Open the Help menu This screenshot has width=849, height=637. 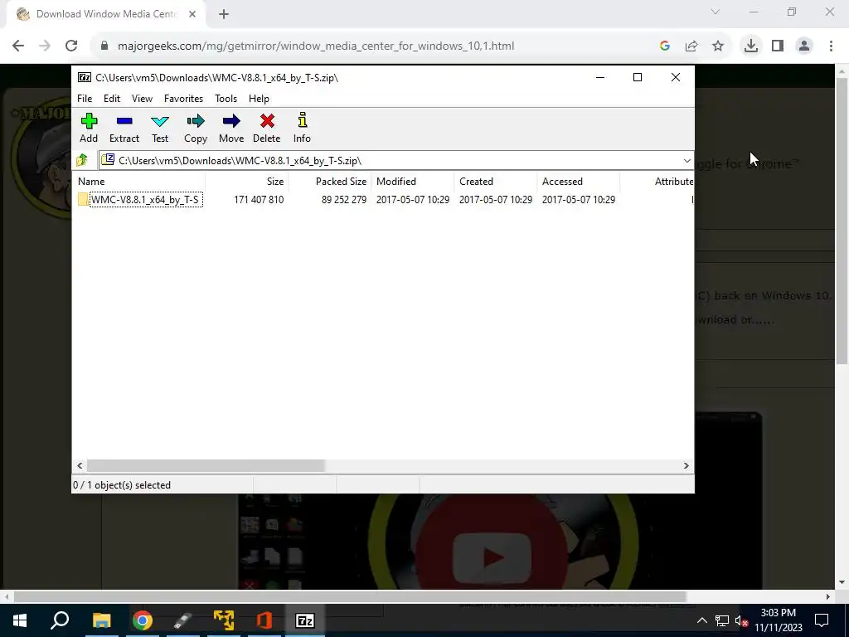259,99
